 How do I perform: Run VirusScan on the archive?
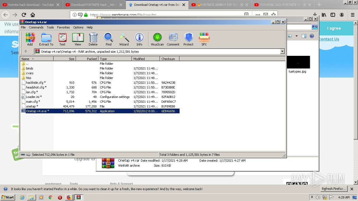[157, 39]
